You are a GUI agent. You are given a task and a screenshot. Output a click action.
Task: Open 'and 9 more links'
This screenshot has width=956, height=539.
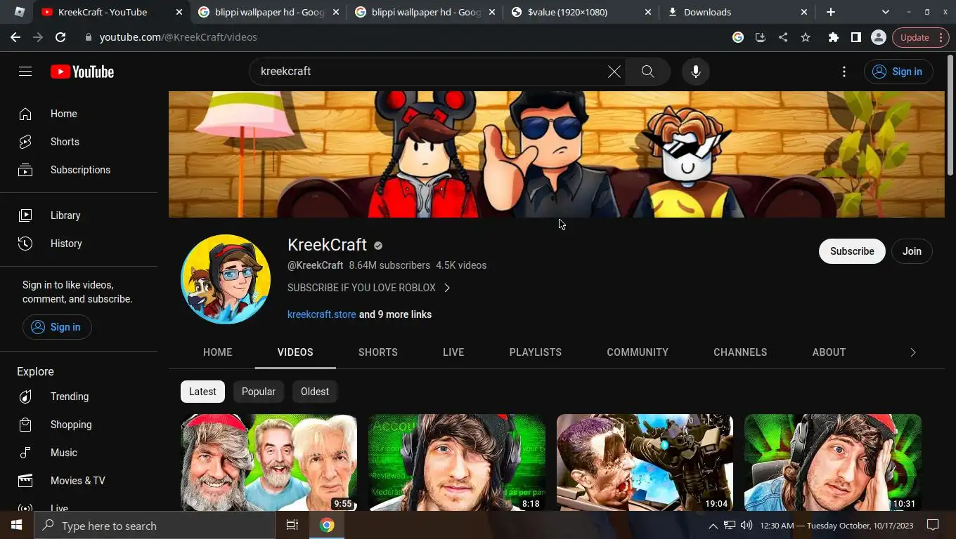pos(395,314)
